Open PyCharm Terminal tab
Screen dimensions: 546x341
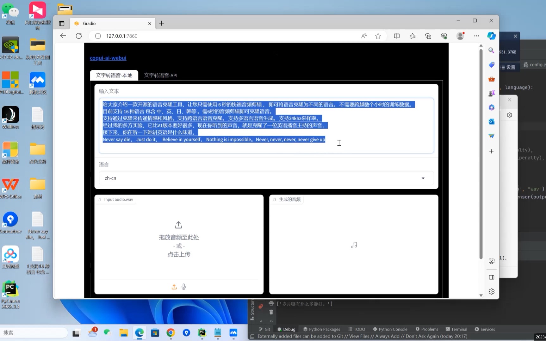coord(456,329)
